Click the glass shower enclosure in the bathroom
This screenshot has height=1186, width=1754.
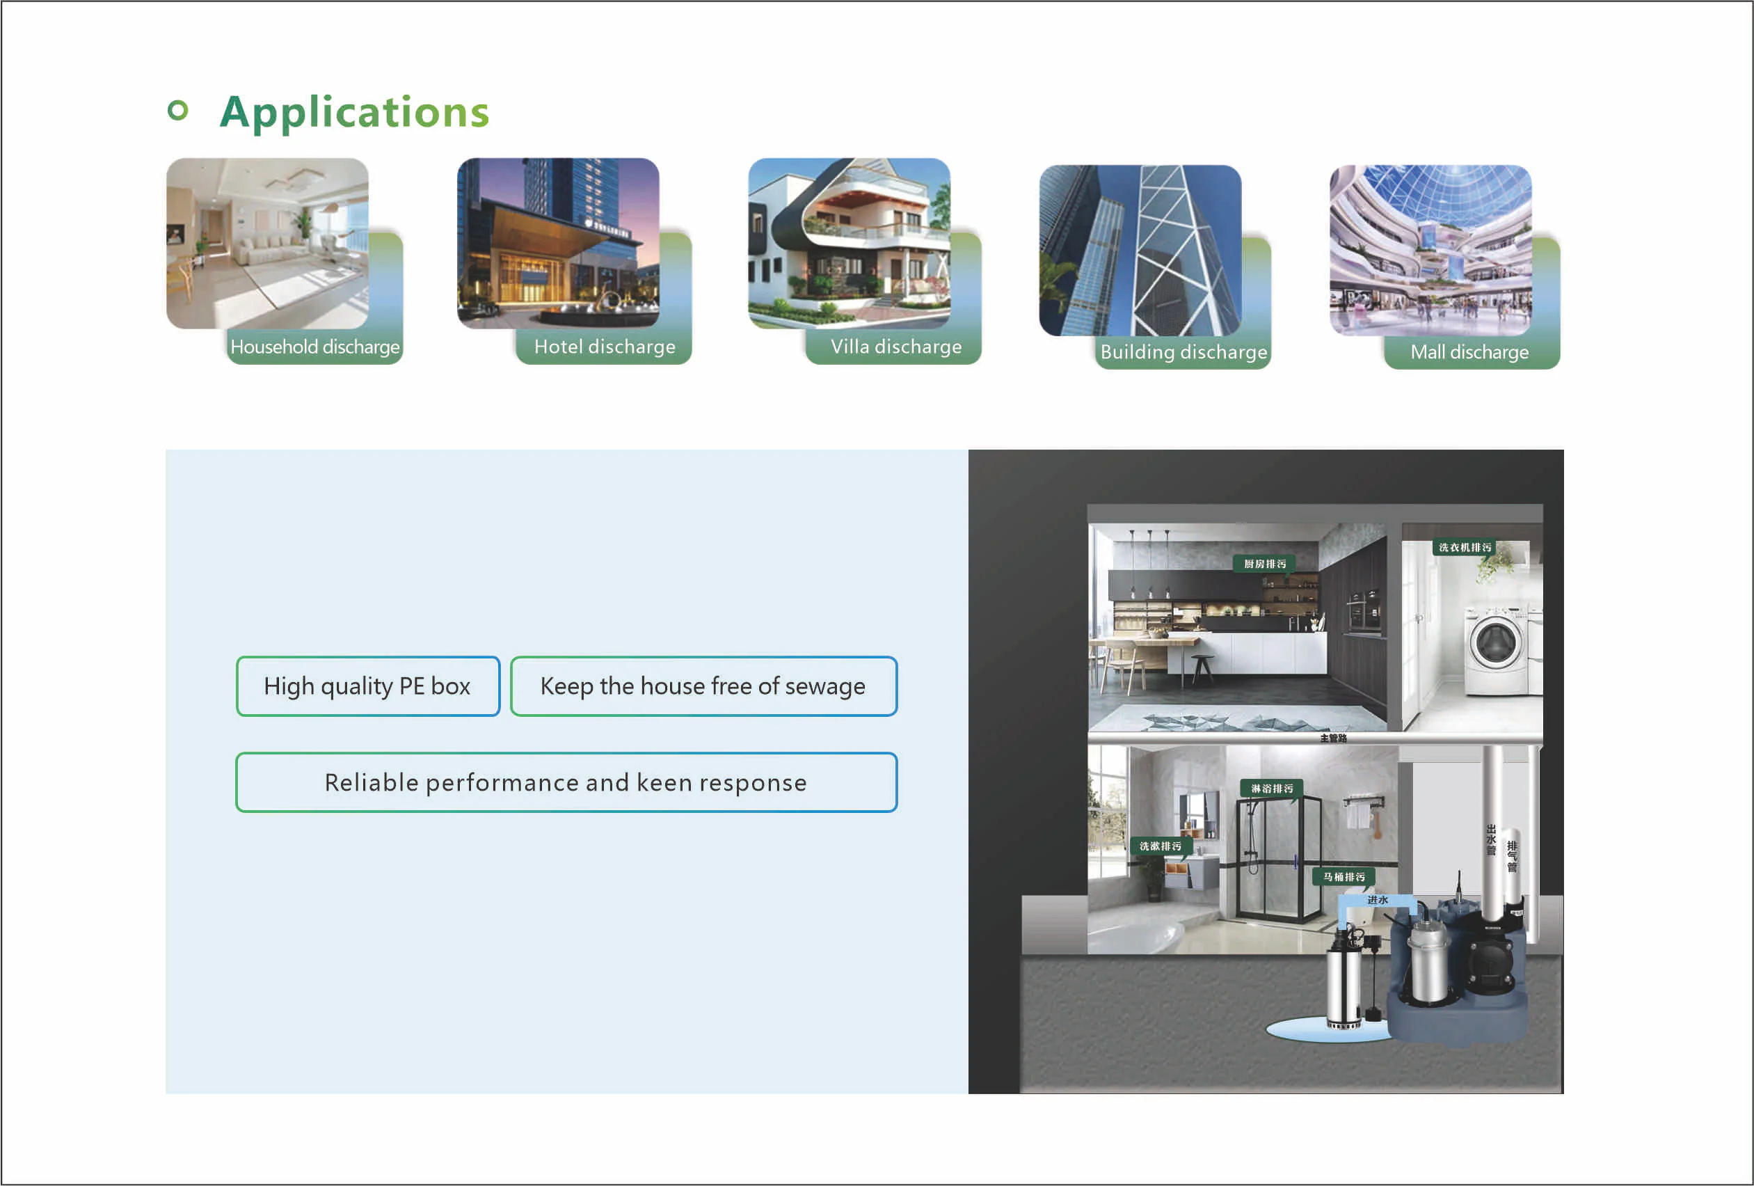[1278, 858]
